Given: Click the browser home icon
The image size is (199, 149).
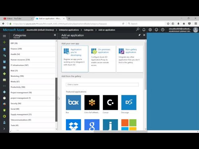Looking at the screenshot, I should 184,24.
